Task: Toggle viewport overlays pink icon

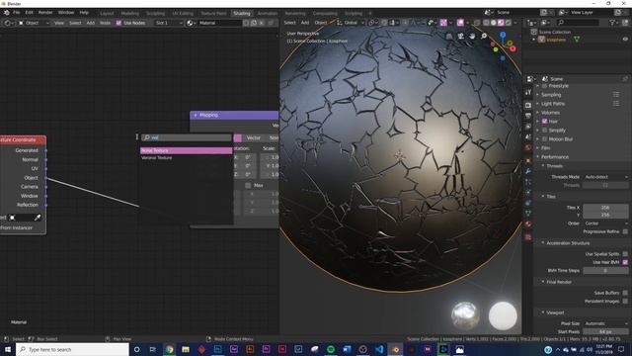Action: (460, 23)
